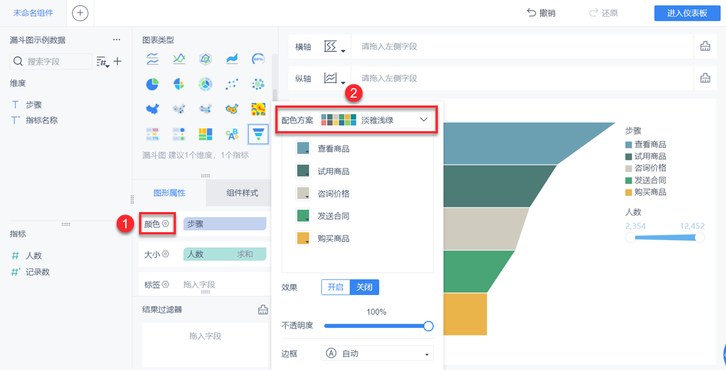Select the colored-dot indicator table icon
Image resolution: width=726 pixels, height=370 pixels.
click(179, 134)
